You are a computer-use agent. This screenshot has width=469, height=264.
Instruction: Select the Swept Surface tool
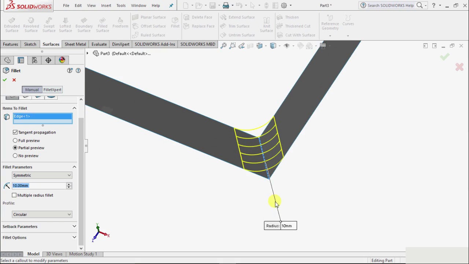(49, 25)
